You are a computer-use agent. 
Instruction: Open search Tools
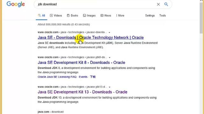tap(163, 16)
